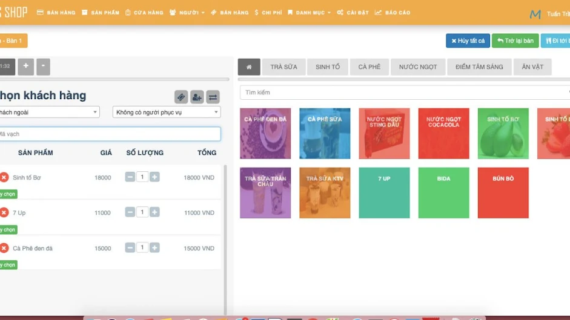Switch to the Điểm tâm sáng tab
The width and height of the screenshot is (570, 320).
pos(479,67)
